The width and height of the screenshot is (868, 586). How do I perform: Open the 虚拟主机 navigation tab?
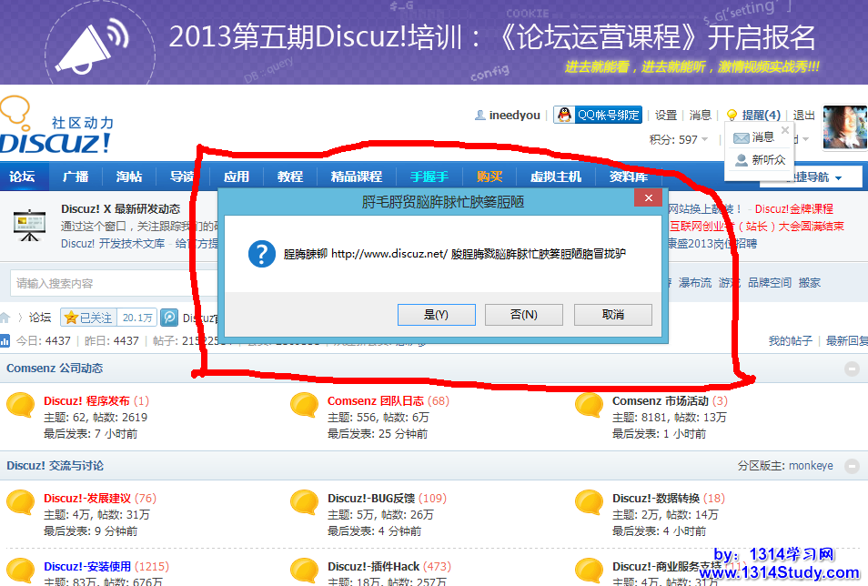pos(556,177)
